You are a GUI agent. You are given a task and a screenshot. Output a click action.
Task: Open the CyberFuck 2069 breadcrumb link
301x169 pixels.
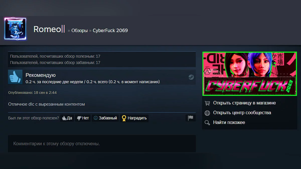110,31
